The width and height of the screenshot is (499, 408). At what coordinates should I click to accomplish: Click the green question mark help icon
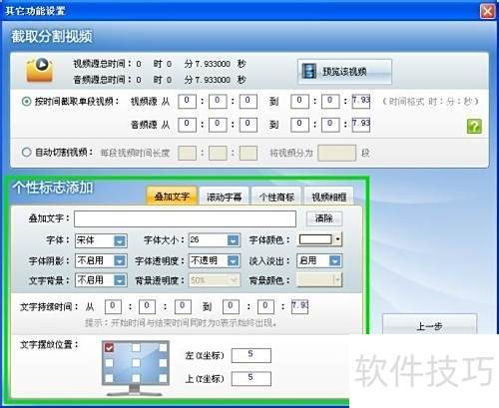(474, 127)
